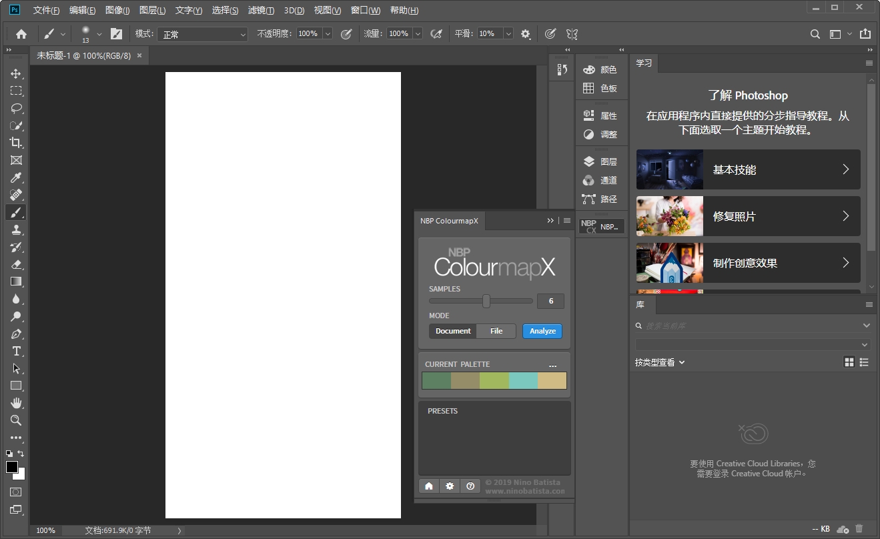Select the Path Selection tool

pos(16,368)
